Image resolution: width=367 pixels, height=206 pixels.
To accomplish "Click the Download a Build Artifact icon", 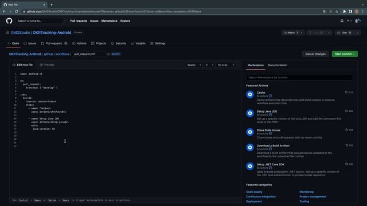I will tap(250, 148).
